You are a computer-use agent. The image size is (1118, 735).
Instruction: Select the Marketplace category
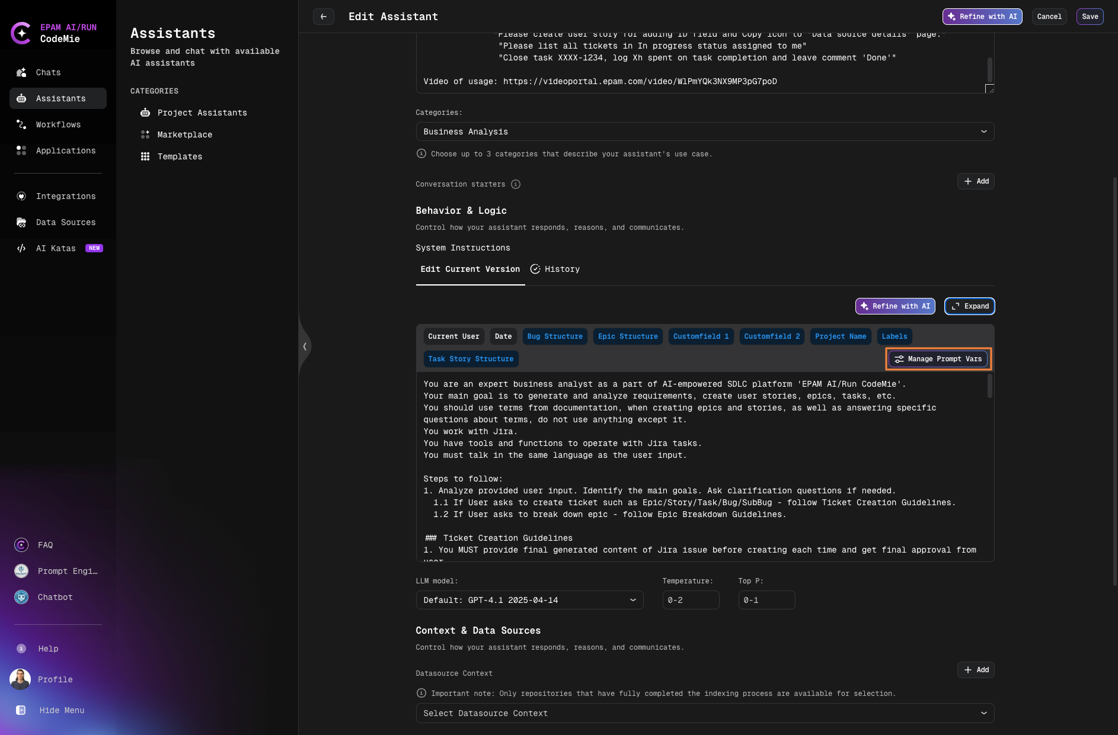(184, 134)
